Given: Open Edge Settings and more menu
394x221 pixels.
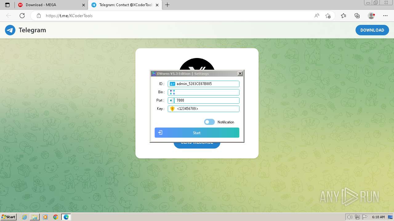Looking at the screenshot, I should click(385, 16).
